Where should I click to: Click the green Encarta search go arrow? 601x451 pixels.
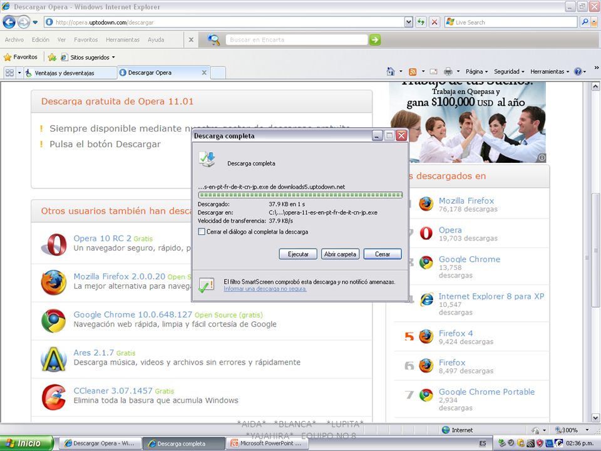[x=375, y=39]
